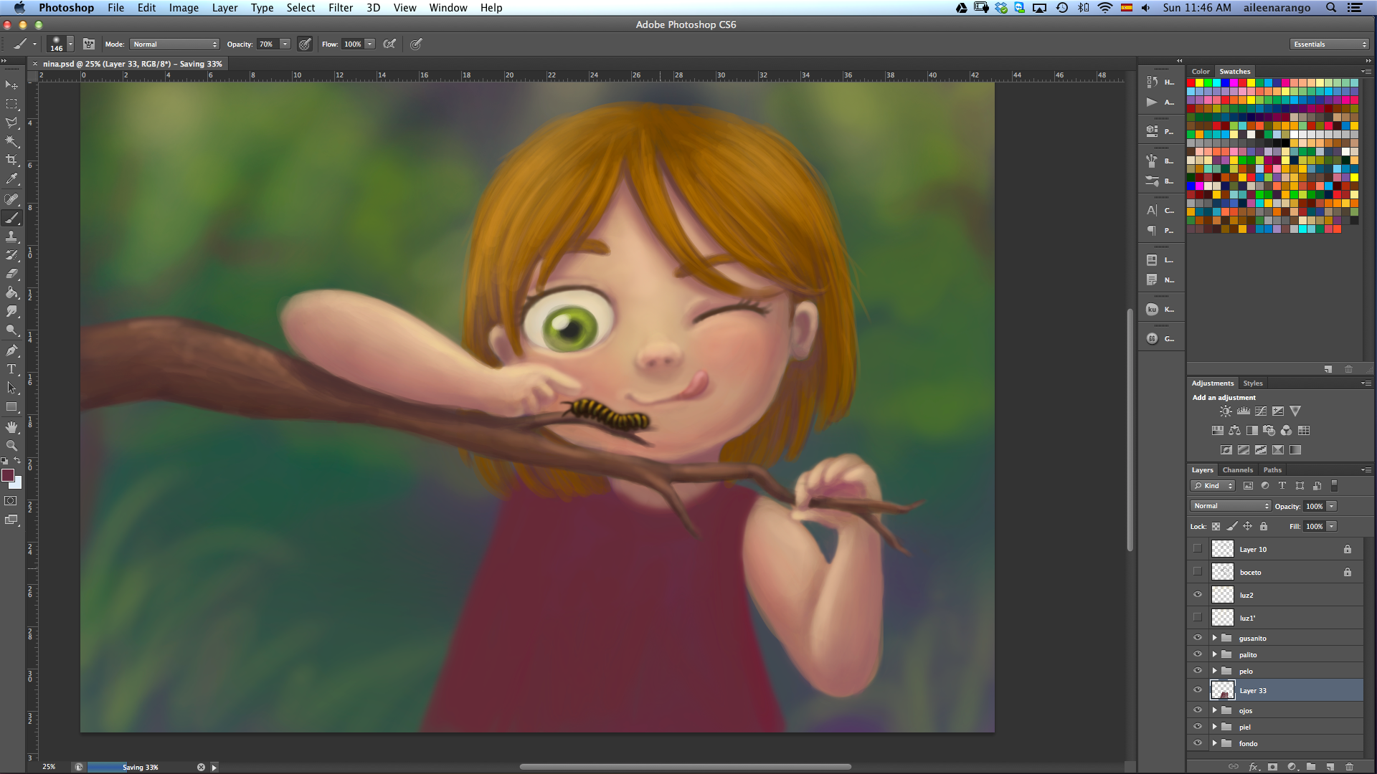Click the foreground color swatch
This screenshot has height=774, width=1377.
coord(8,476)
